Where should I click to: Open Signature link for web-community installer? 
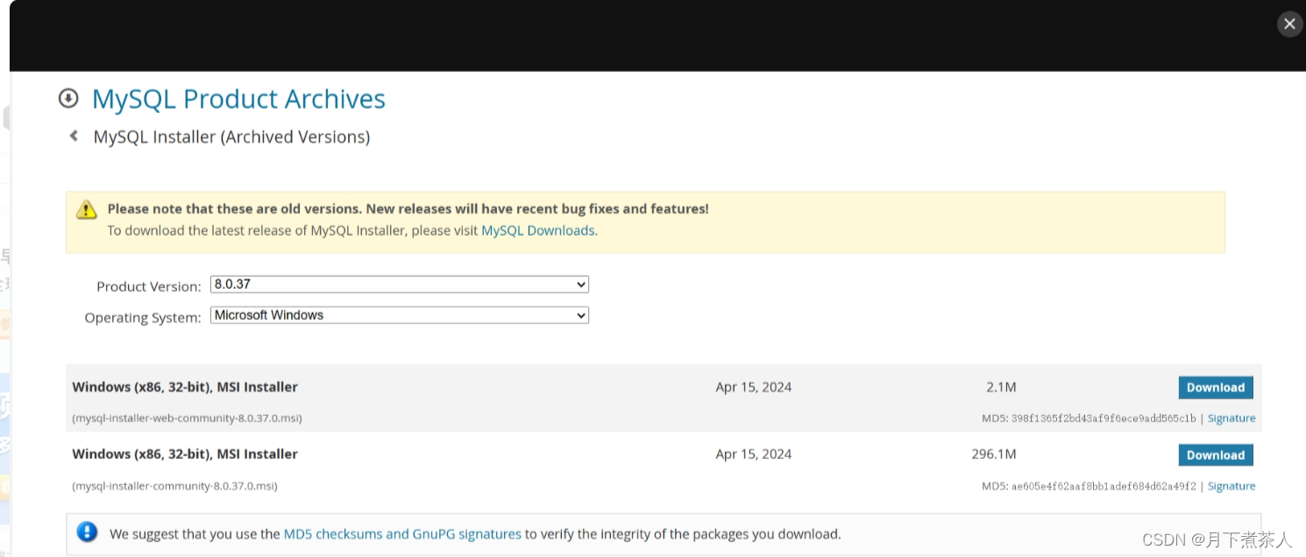click(x=1231, y=419)
